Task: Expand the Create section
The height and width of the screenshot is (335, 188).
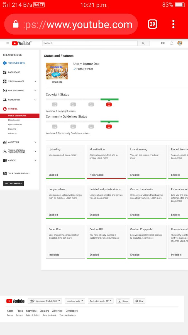Action: click(x=35, y=161)
